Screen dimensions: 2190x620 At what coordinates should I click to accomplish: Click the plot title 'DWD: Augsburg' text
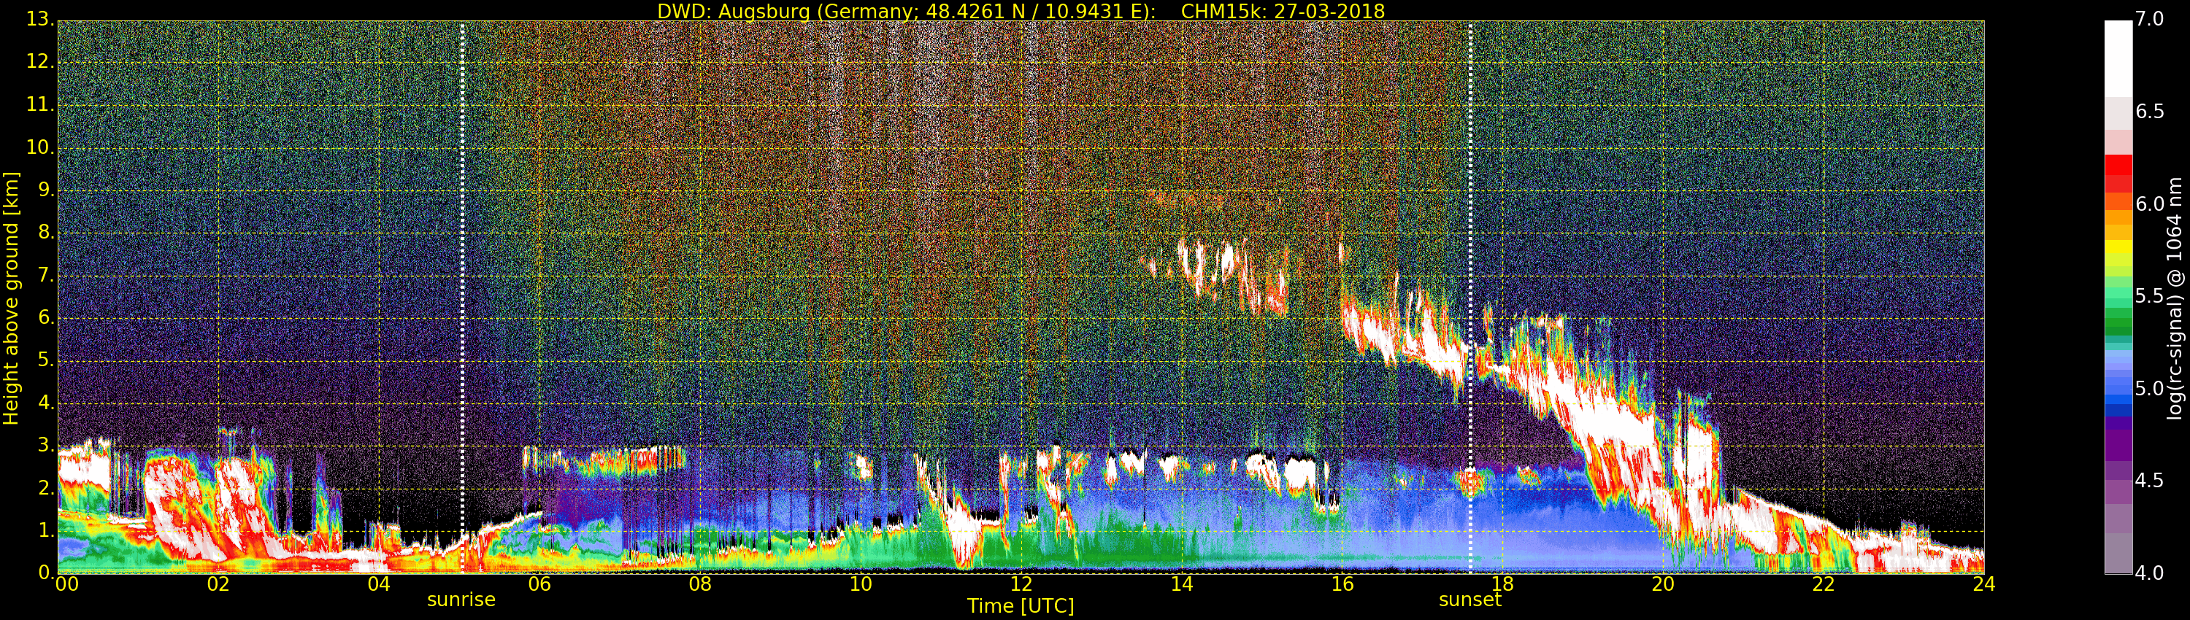coord(733,11)
